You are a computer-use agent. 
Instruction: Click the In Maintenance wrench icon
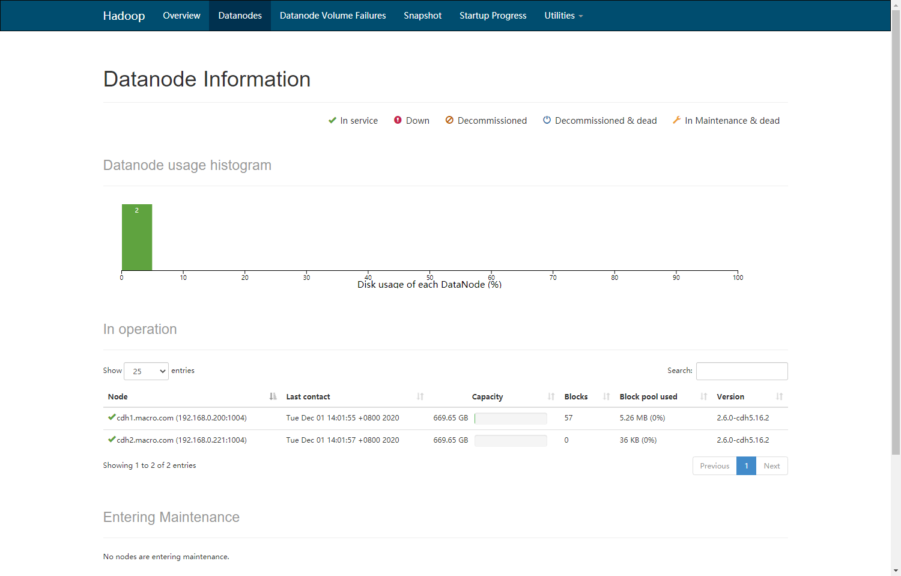(676, 120)
